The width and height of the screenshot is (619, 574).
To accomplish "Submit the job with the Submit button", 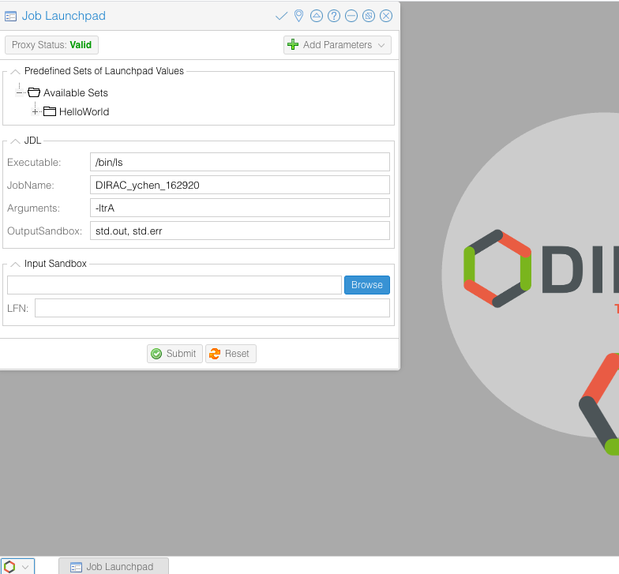I will [x=174, y=354].
